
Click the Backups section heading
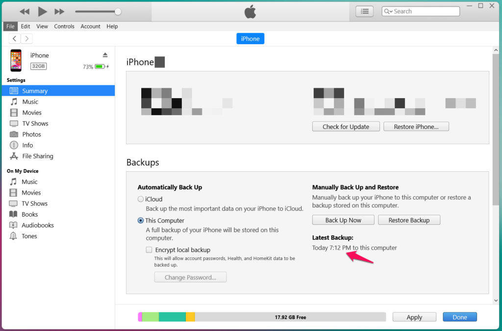pyautogui.click(x=143, y=162)
